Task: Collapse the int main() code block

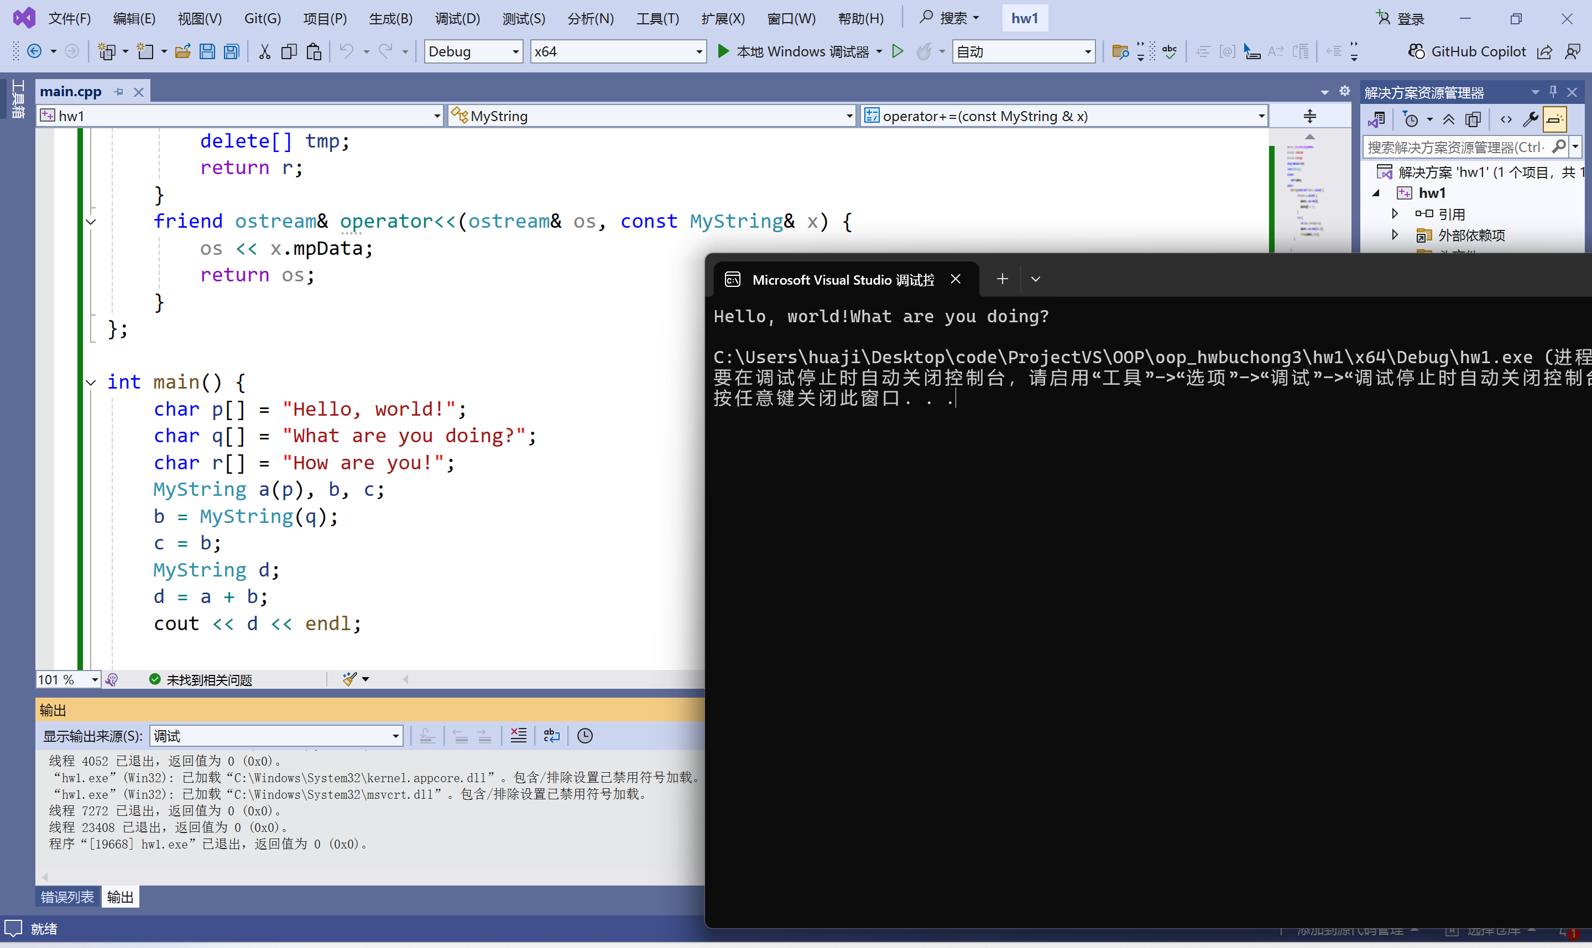Action: 91,382
